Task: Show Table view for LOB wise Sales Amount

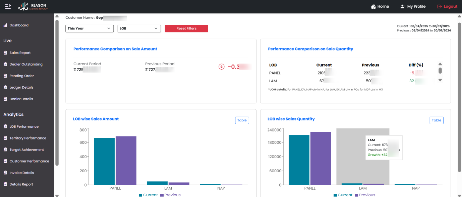Action: (x=242, y=120)
